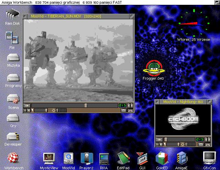Step forward one frame in TIBERIAN_SUN.MOV window
The height and width of the screenshot is (170, 220).
[132, 105]
